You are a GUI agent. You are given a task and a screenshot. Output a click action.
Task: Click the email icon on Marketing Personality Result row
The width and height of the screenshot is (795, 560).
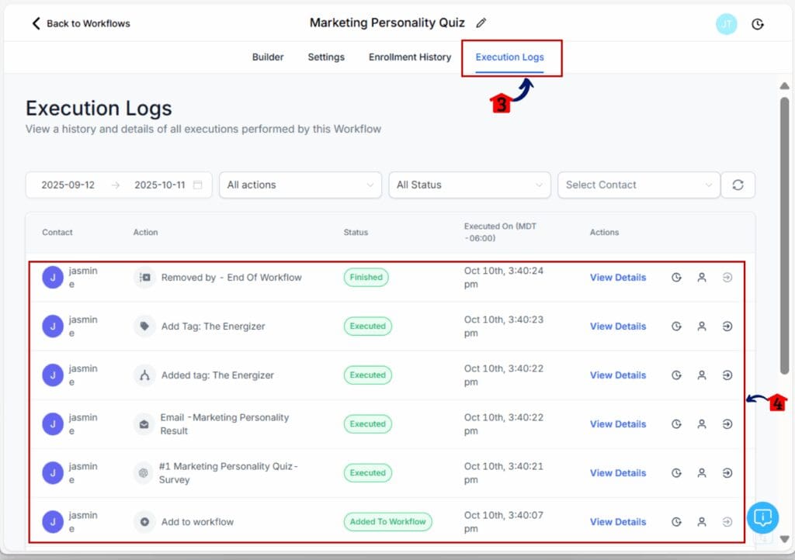[x=144, y=423]
